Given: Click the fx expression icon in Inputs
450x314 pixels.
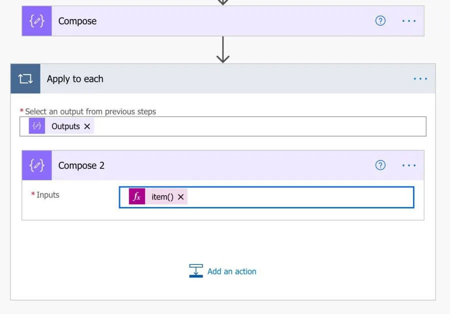Looking at the screenshot, I should point(137,197).
